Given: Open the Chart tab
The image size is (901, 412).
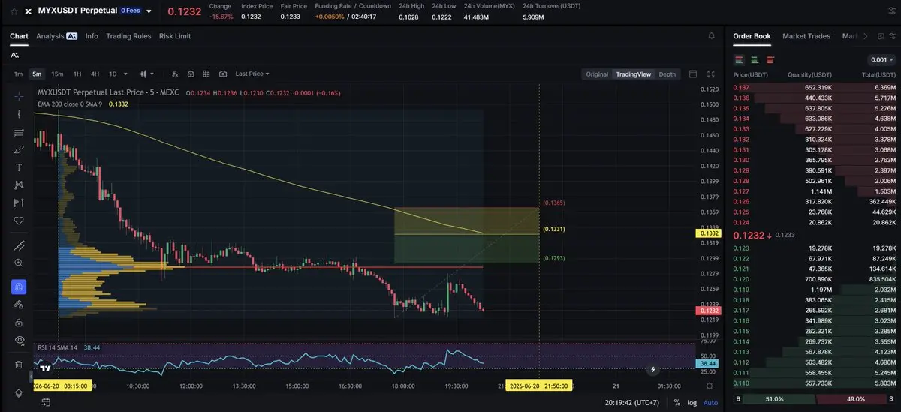Looking at the screenshot, I should pos(19,35).
